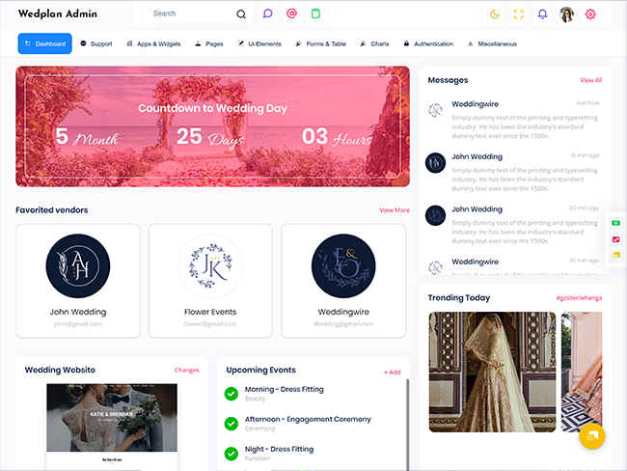Screen dimensions: 627x471
Task: Open the purple chat bubble icon
Action: (267, 14)
